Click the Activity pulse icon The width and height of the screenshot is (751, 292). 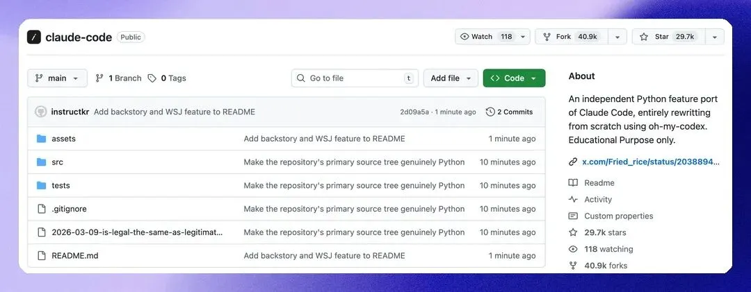(573, 200)
